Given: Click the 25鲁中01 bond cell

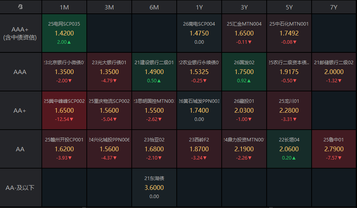Looking at the screenshot, I should (334, 149).
